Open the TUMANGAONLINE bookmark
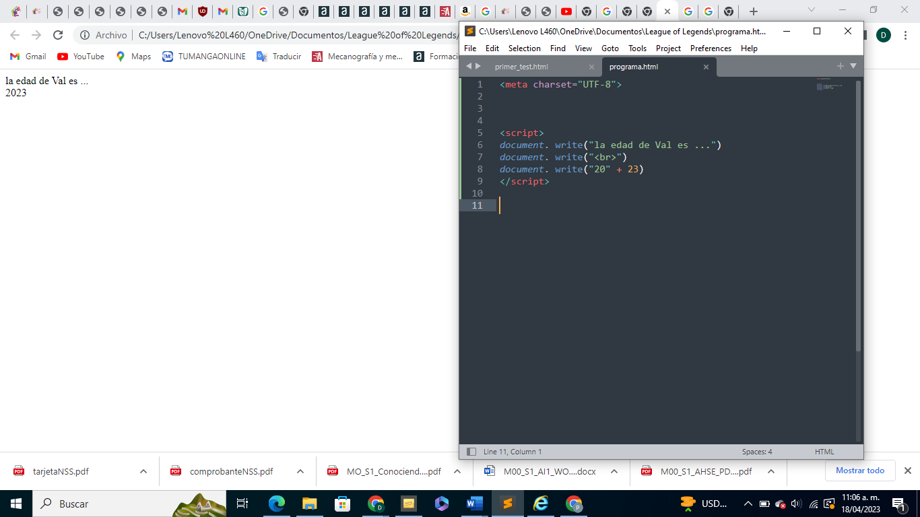This screenshot has width=920, height=517. coord(203,57)
